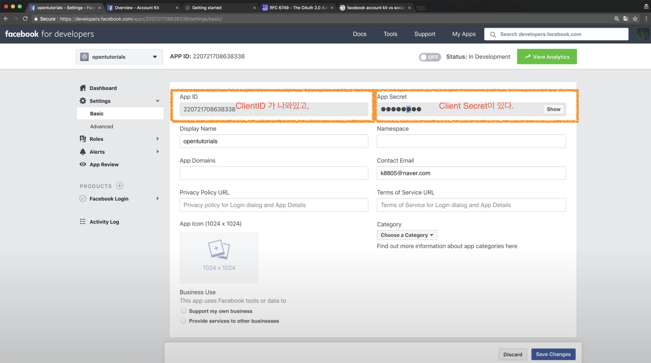Expand the Facebook Login submenu arrow
Image resolution: width=651 pixels, height=363 pixels.
click(x=158, y=198)
